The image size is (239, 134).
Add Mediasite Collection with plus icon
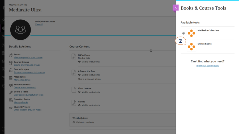183,33
